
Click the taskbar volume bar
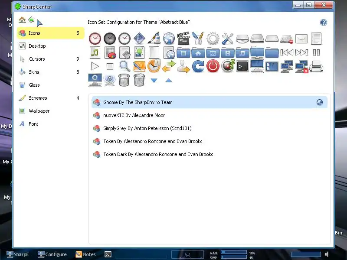pyautogui.click(x=306, y=254)
